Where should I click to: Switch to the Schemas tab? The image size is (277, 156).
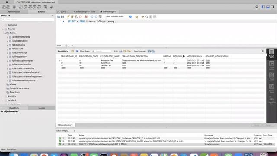click(x=42, y=12)
